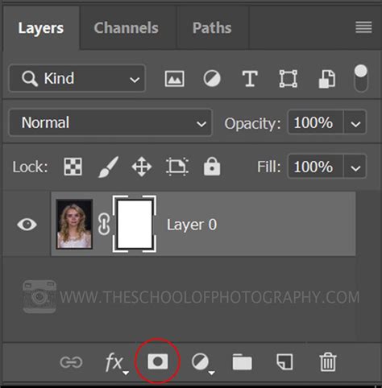Click the Fill label
Screen dimensions: 382x388
tap(269, 167)
